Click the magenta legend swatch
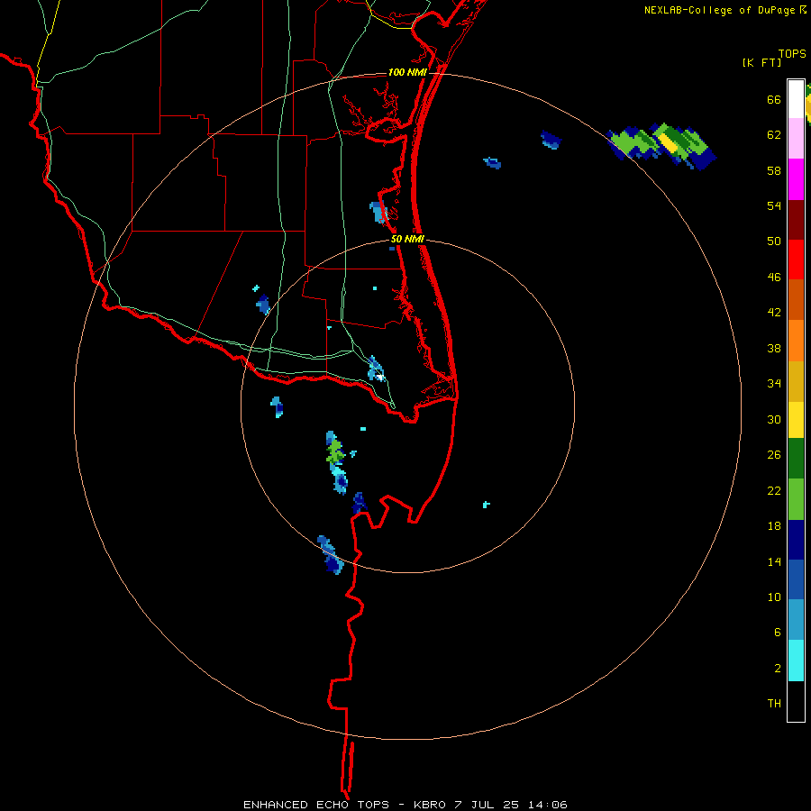 [x=796, y=179]
